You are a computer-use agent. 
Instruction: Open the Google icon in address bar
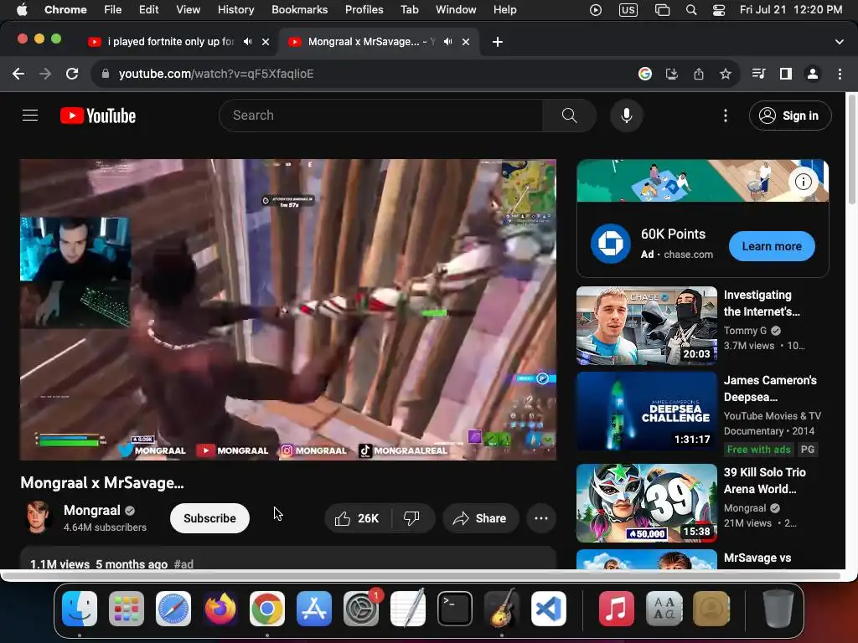[x=645, y=74]
